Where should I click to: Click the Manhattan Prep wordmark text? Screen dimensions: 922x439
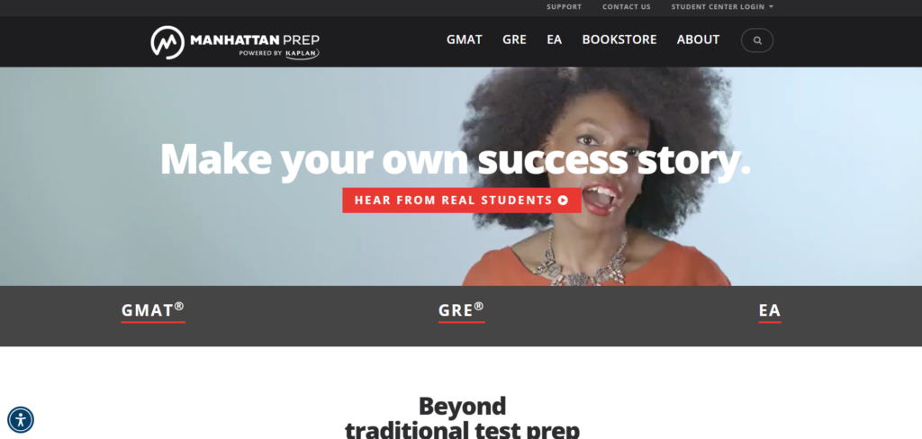[x=255, y=40]
